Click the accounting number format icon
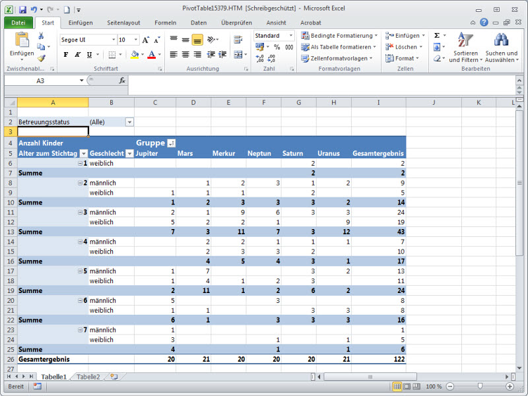The image size is (528, 396). click(x=259, y=47)
